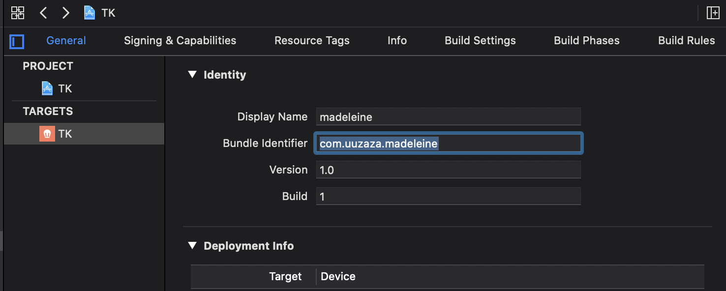Open the Resource Tags tab
726x291 pixels.
pos(312,41)
